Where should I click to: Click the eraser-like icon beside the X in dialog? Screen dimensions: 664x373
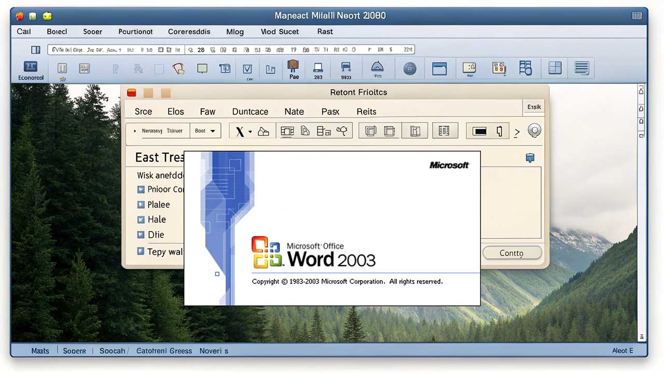click(264, 131)
